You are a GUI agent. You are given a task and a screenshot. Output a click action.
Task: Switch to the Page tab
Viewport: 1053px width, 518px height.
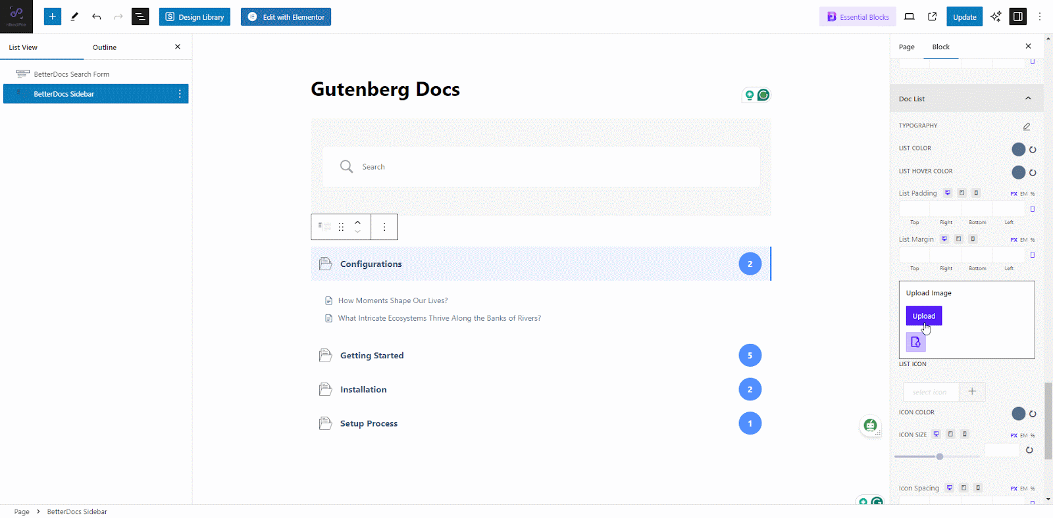coord(906,47)
